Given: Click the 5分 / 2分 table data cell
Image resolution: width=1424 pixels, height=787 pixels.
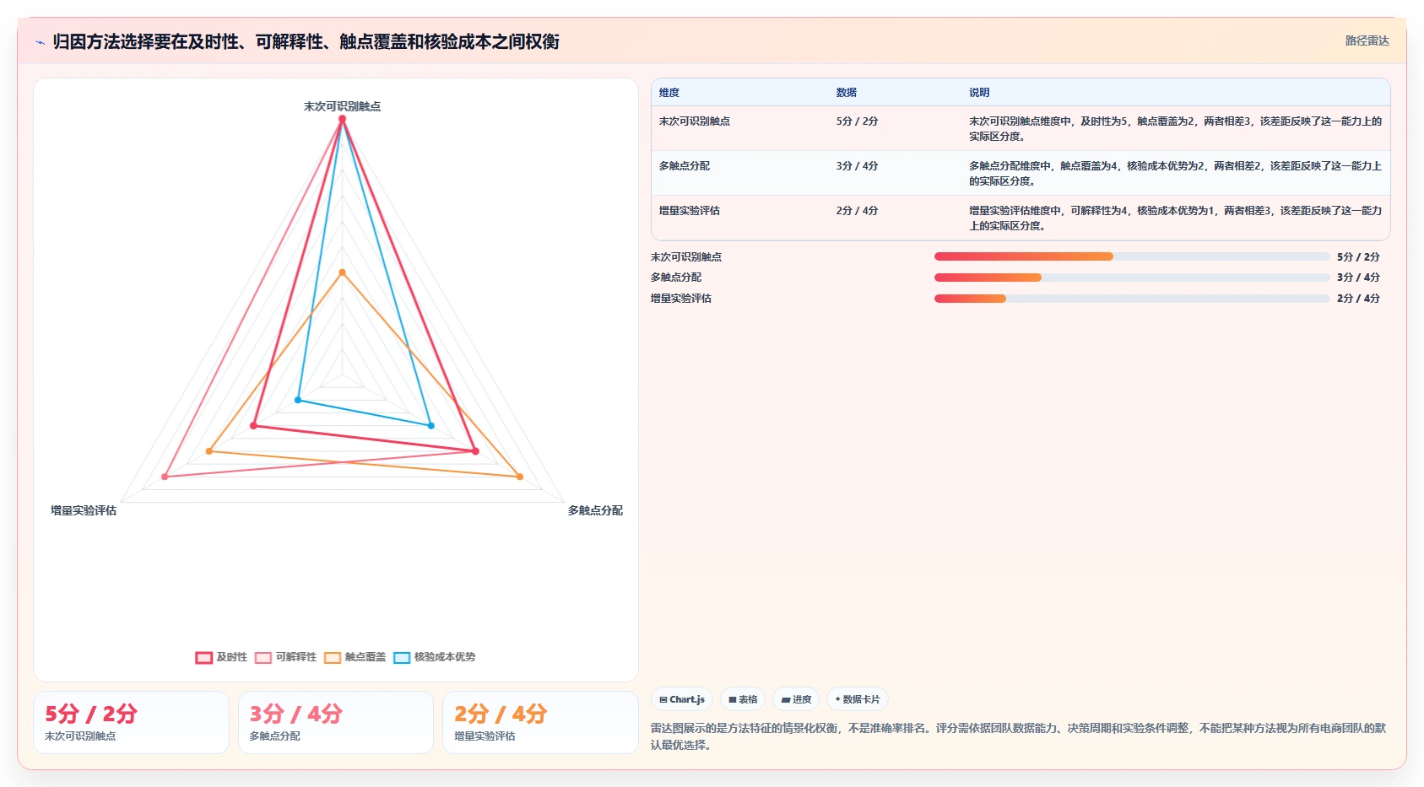Looking at the screenshot, I should pyautogui.click(x=858, y=121).
